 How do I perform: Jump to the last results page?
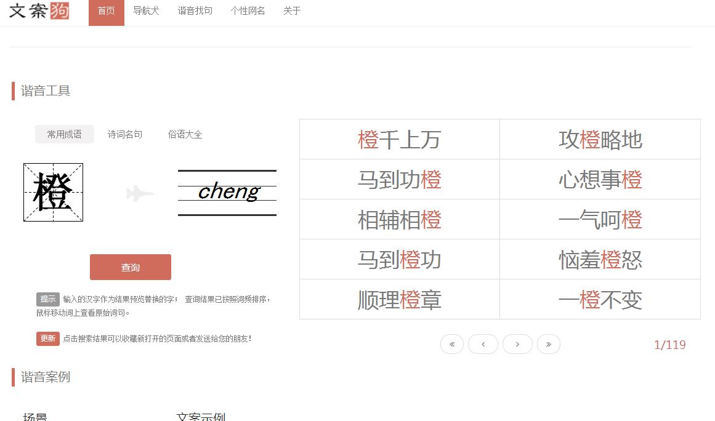point(549,344)
